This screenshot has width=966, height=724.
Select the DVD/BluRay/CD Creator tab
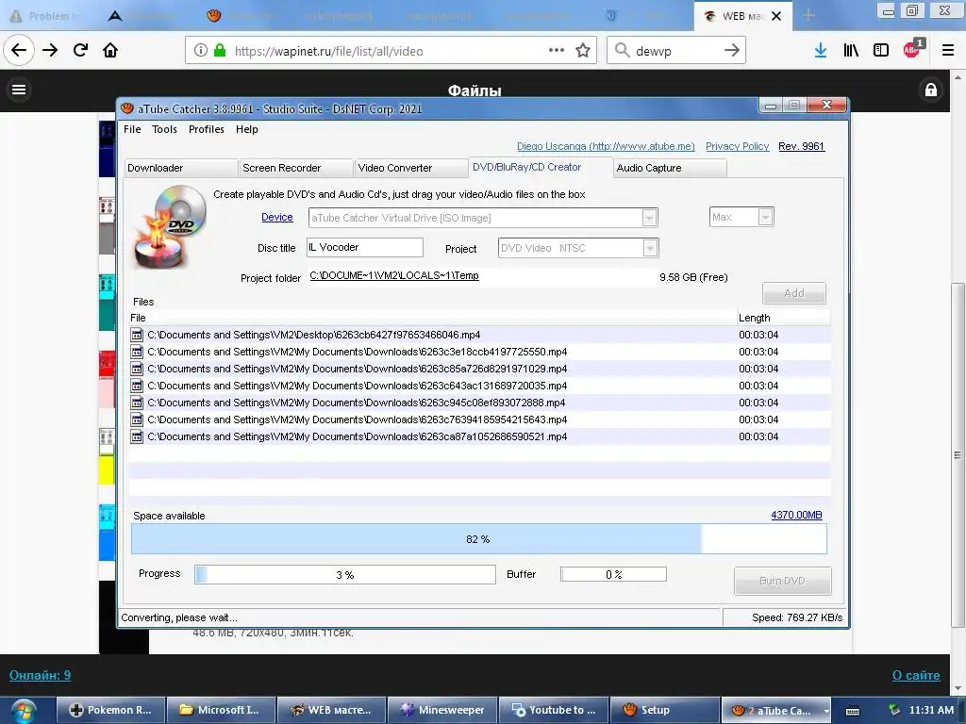tap(541, 167)
